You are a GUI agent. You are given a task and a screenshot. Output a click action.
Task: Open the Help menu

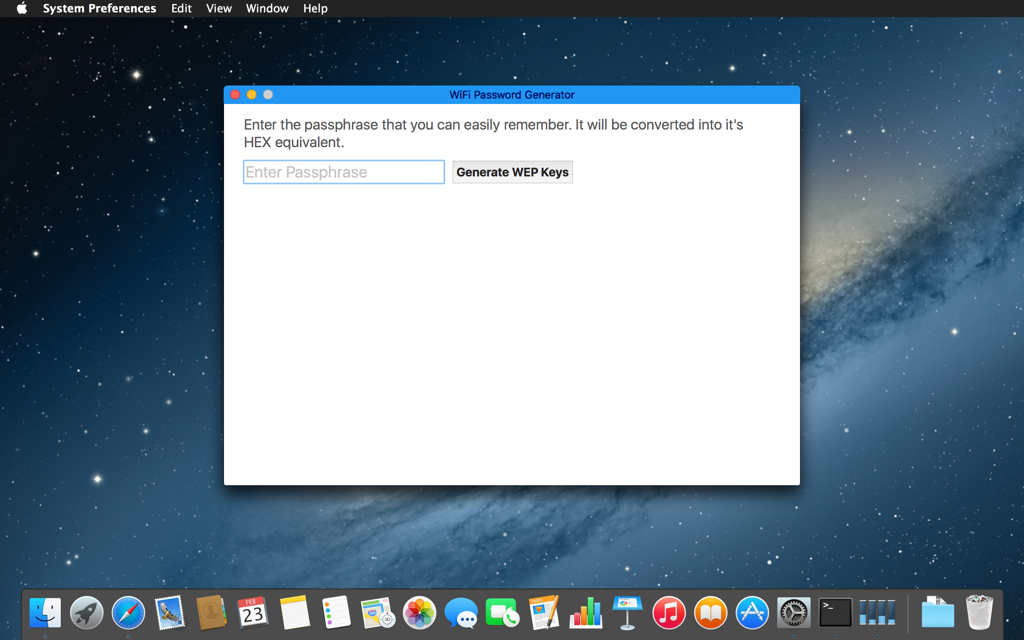tap(315, 8)
